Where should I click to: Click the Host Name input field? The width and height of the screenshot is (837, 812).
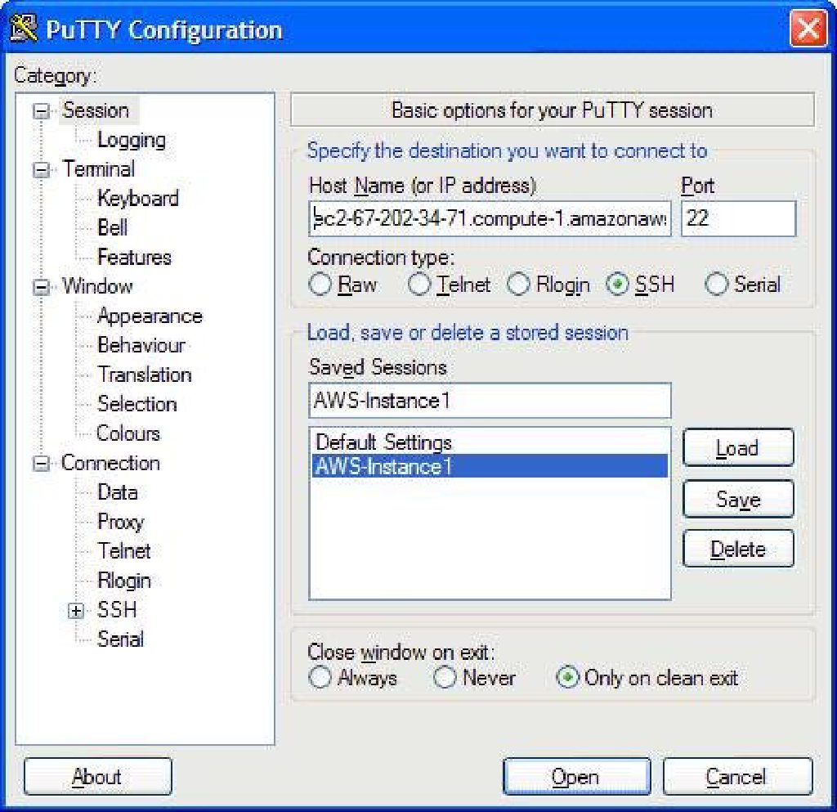click(490, 218)
